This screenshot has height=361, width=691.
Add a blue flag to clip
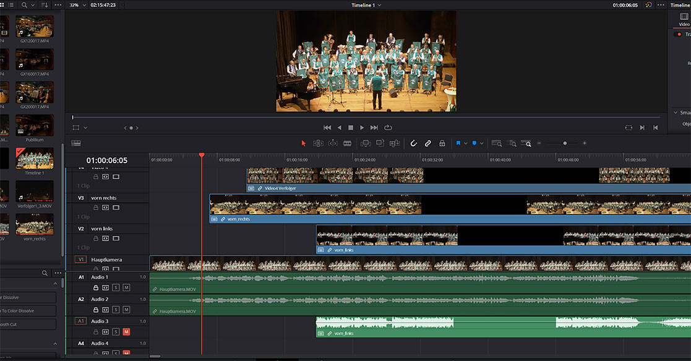click(x=458, y=143)
